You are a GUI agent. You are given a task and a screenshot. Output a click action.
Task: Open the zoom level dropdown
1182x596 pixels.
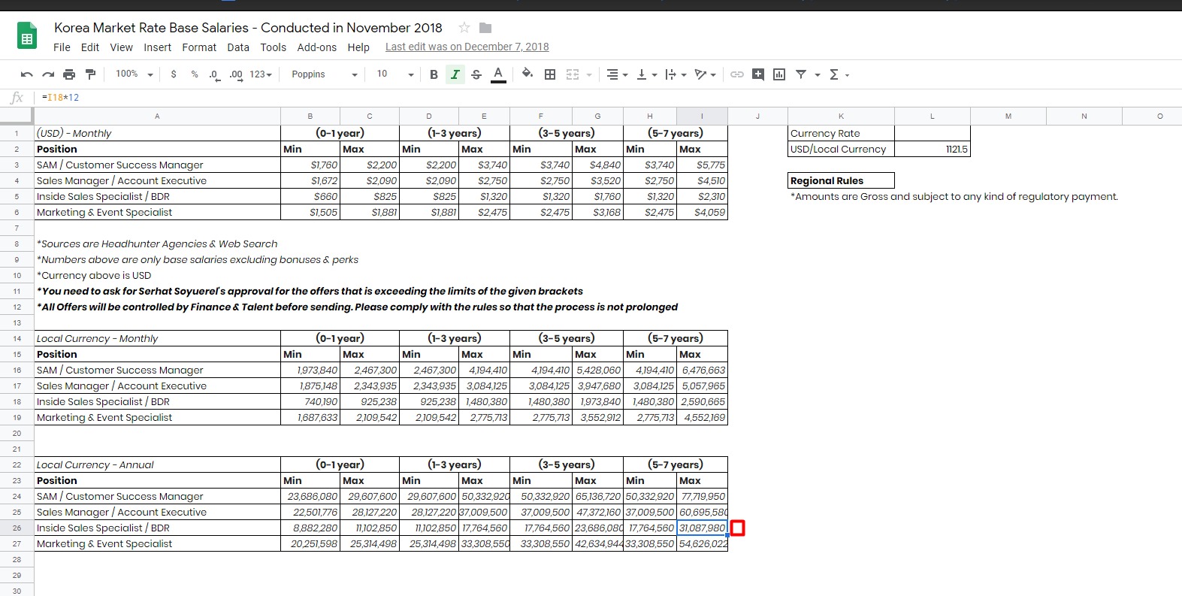pos(135,74)
